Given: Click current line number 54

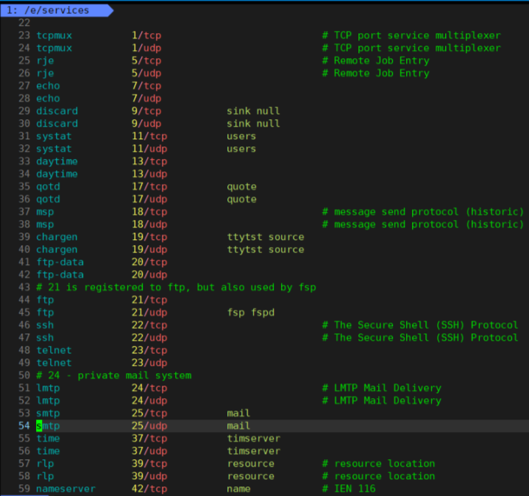Looking at the screenshot, I should pos(24,426).
